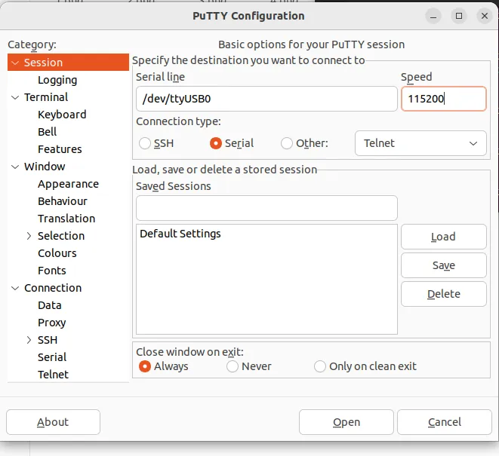The height and width of the screenshot is (456, 499).
Task: Open the SSH settings category
Action: click(x=48, y=340)
